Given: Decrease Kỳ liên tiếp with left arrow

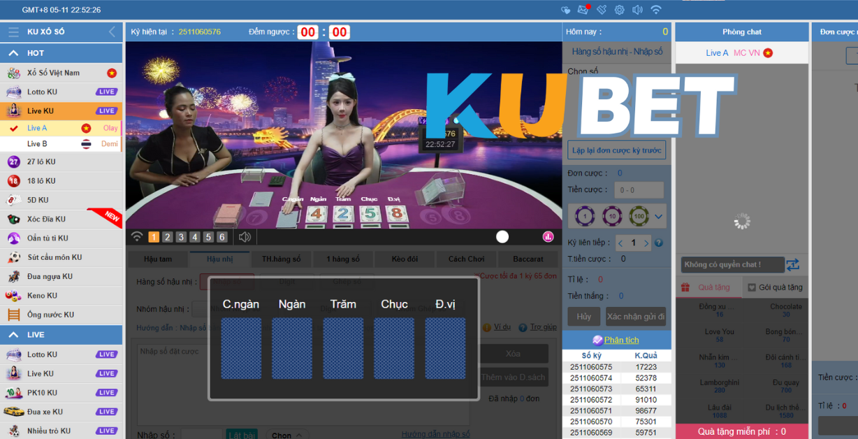Looking at the screenshot, I should click(620, 243).
